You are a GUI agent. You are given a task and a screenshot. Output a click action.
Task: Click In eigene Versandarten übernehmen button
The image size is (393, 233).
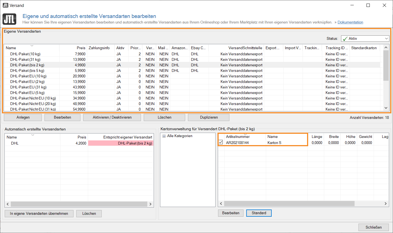(x=39, y=214)
